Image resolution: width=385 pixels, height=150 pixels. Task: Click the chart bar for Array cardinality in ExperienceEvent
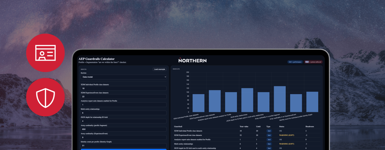click(296, 103)
